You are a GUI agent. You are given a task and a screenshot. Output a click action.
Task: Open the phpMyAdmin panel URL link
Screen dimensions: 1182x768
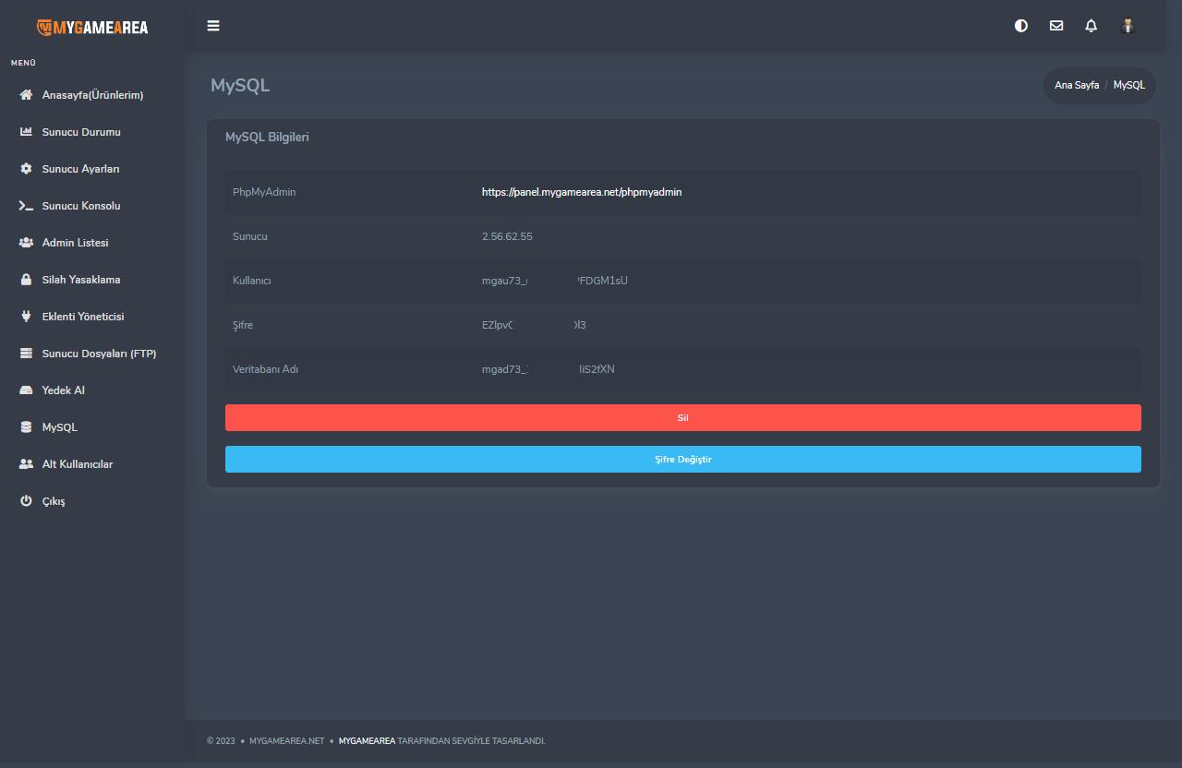click(x=582, y=192)
